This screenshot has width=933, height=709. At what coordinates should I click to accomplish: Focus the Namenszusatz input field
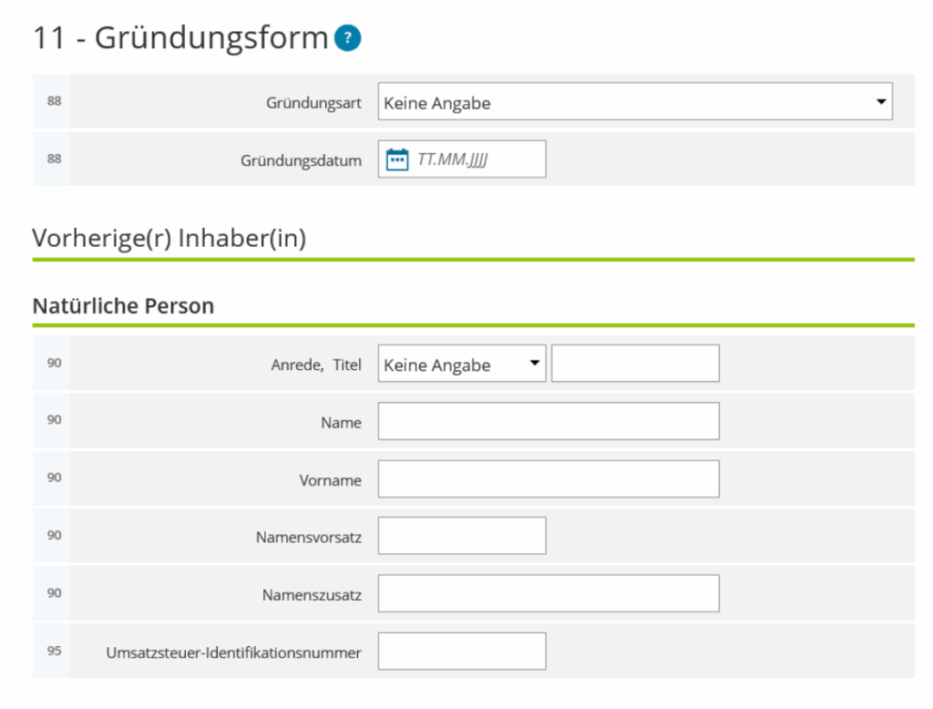click(x=549, y=594)
